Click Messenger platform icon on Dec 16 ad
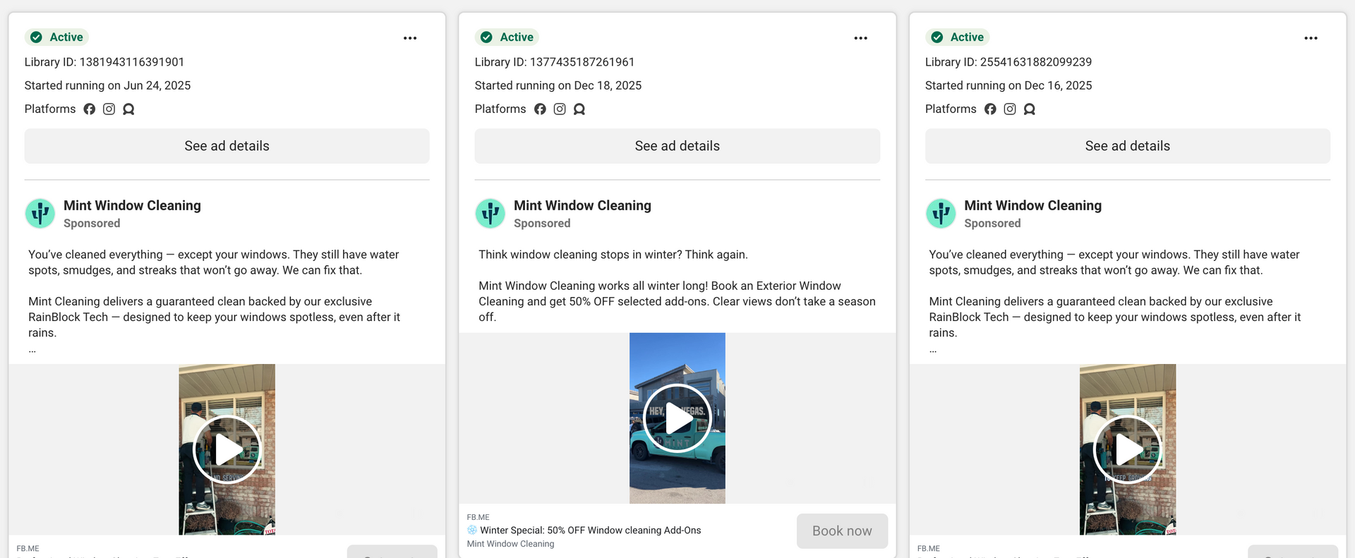The image size is (1355, 558). click(1030, 109)
